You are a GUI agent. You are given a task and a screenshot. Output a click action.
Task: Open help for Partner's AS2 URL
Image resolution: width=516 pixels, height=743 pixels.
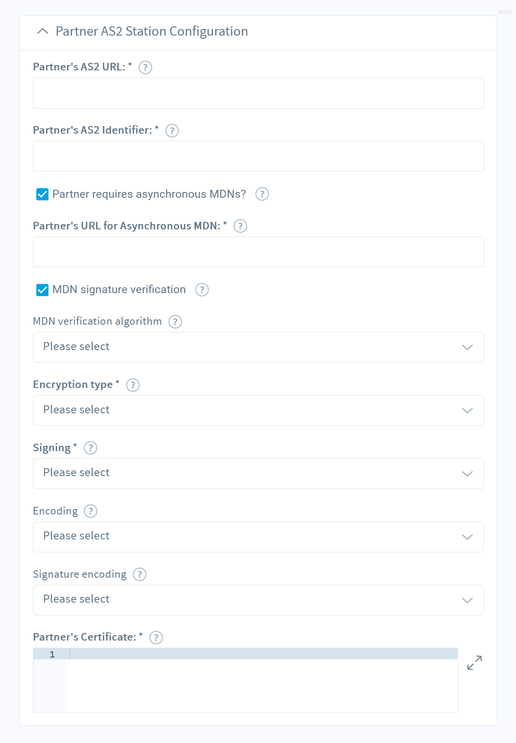click(145, 67)
